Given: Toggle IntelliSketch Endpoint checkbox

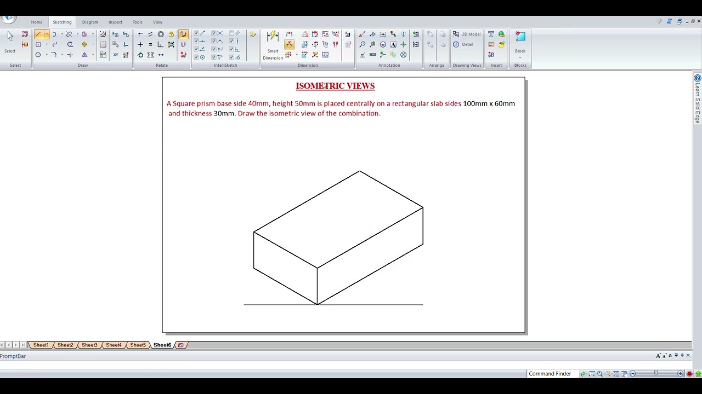Looking at the screenshot, I should (196, 33).
